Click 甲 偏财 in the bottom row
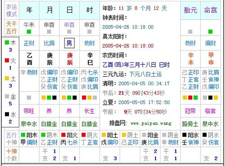The image size is (225, 166). 29,142
